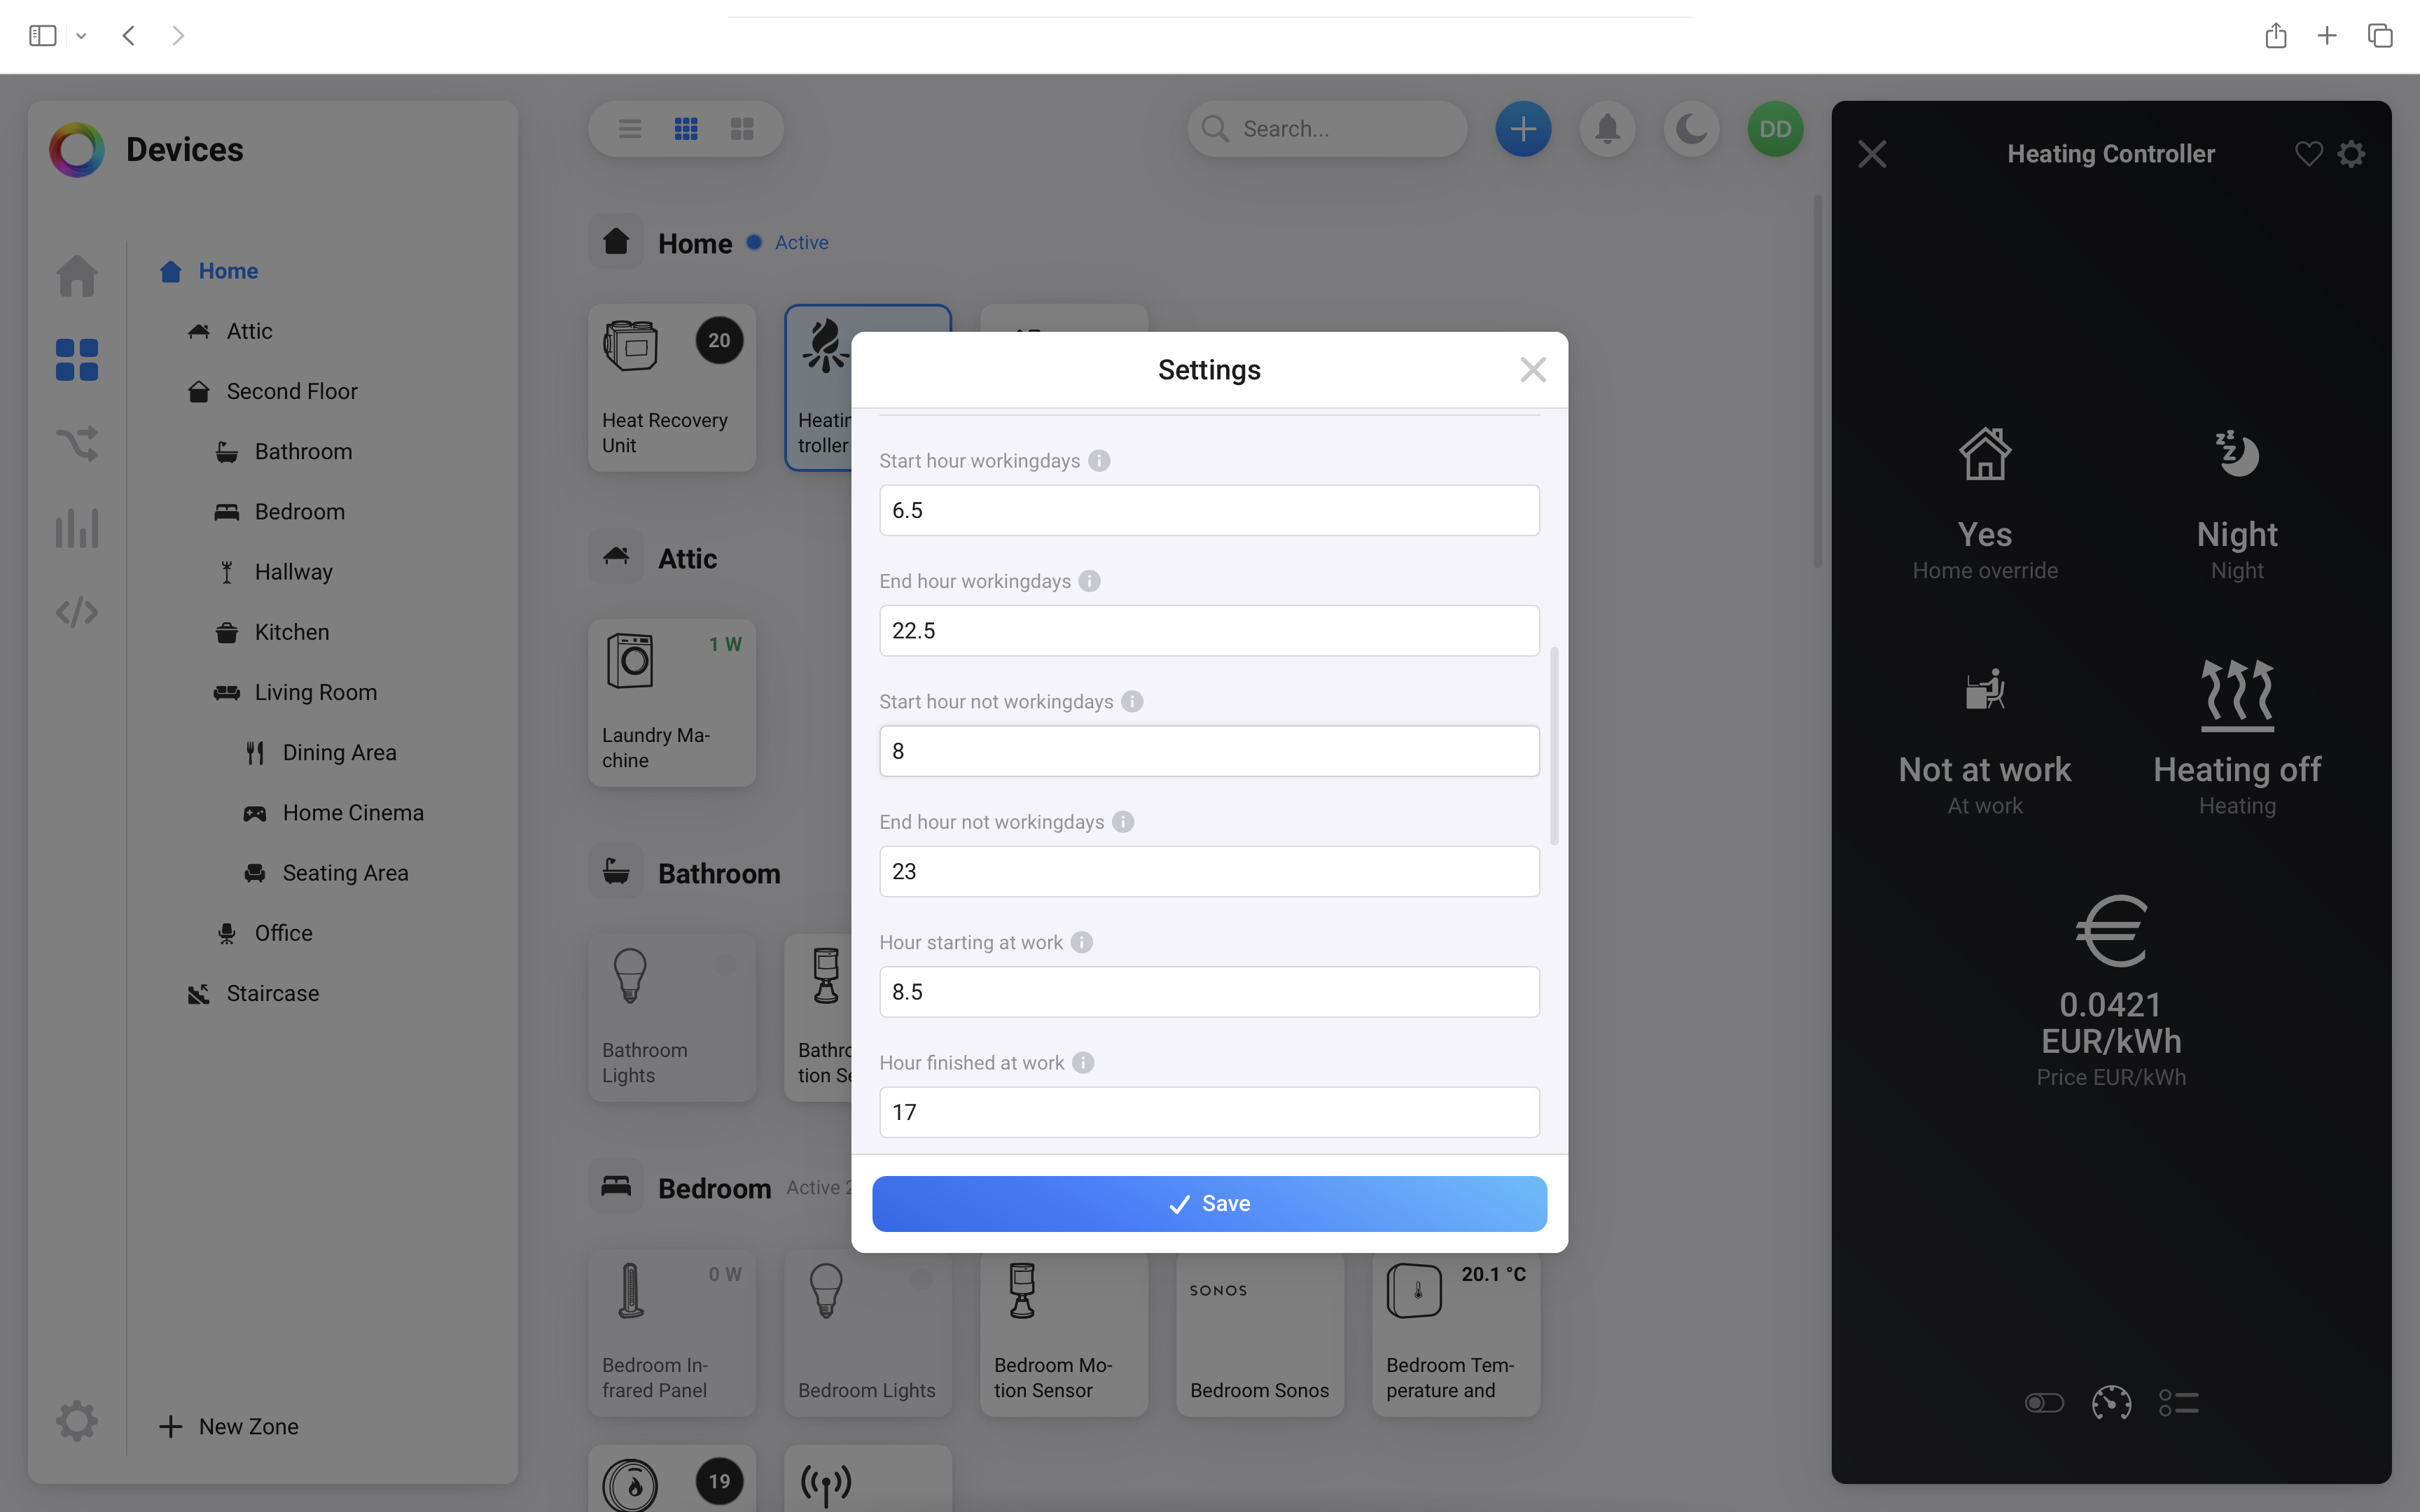Click info icon next to Hour finished at work
Image resolution: width=2420 pixels, height=1512 pixels.
(1083, 1063)
